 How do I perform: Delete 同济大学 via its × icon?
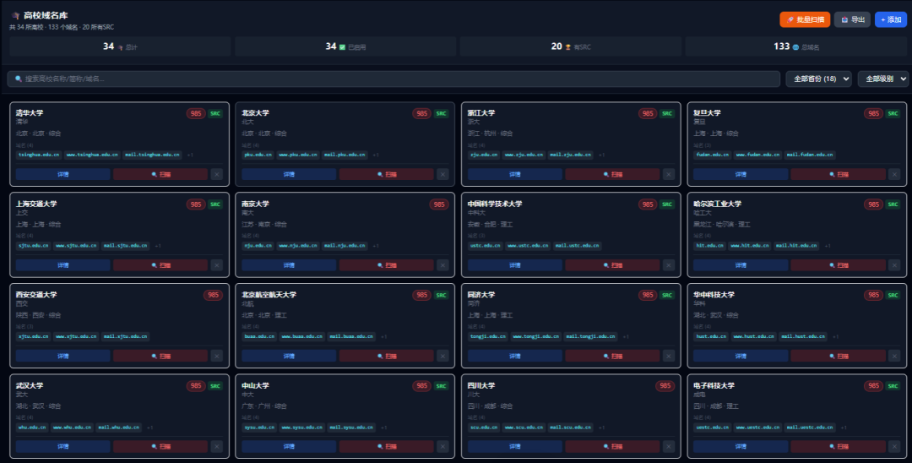(669, 356)
